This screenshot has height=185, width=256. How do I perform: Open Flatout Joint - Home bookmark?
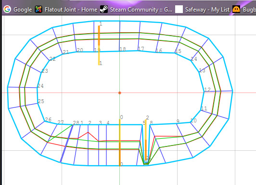[71, 10]
